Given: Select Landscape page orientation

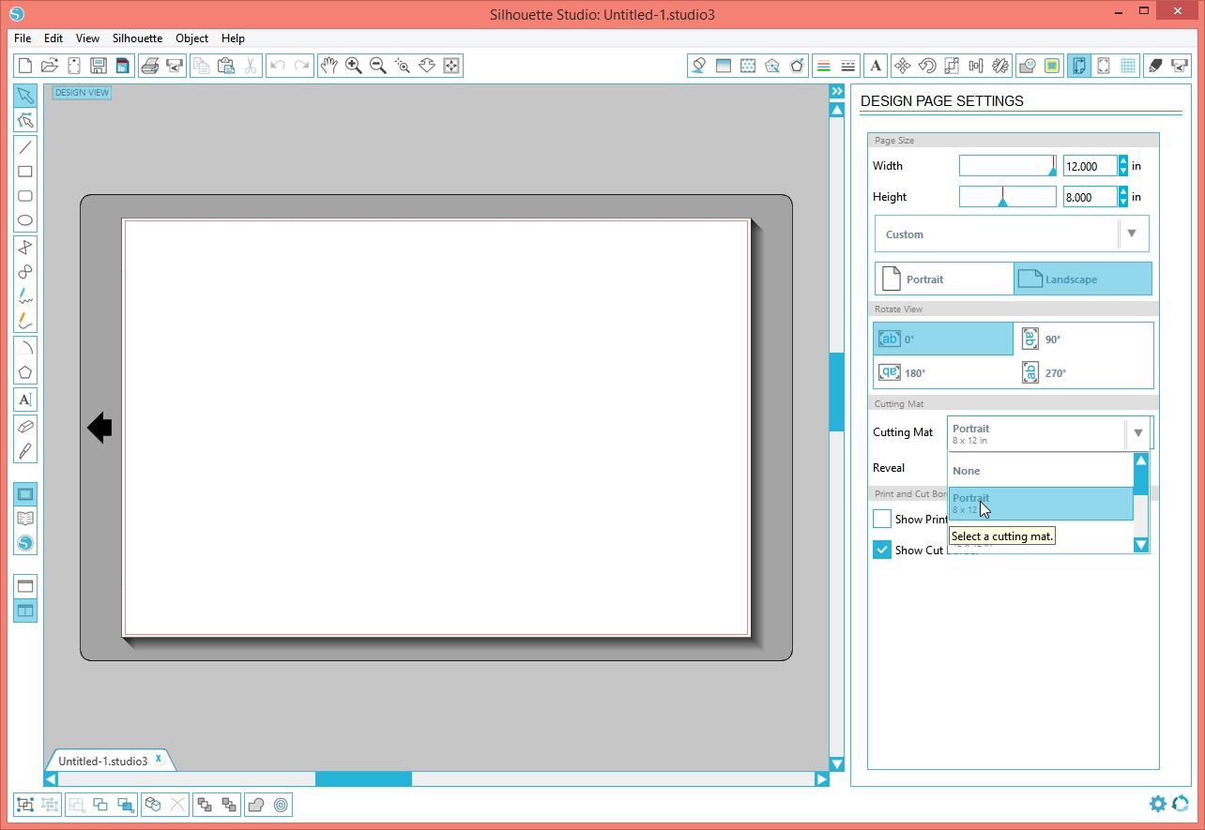Looking at the screenshot, I should click(x=1083, y=279).
